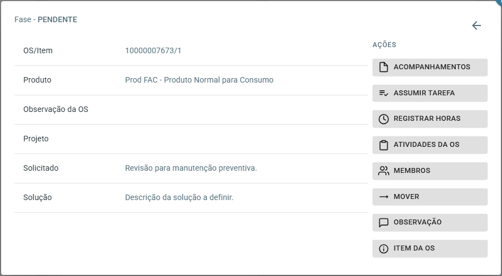Select MOVER to change phase
Screen dimensions: 502x276
pos(430,197)
